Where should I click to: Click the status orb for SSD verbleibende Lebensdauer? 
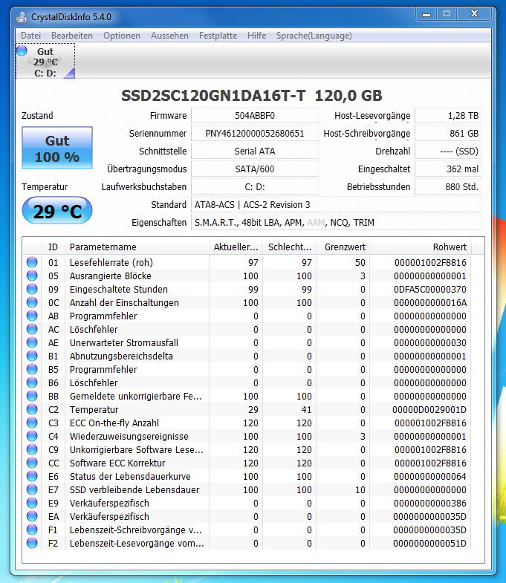32,489
